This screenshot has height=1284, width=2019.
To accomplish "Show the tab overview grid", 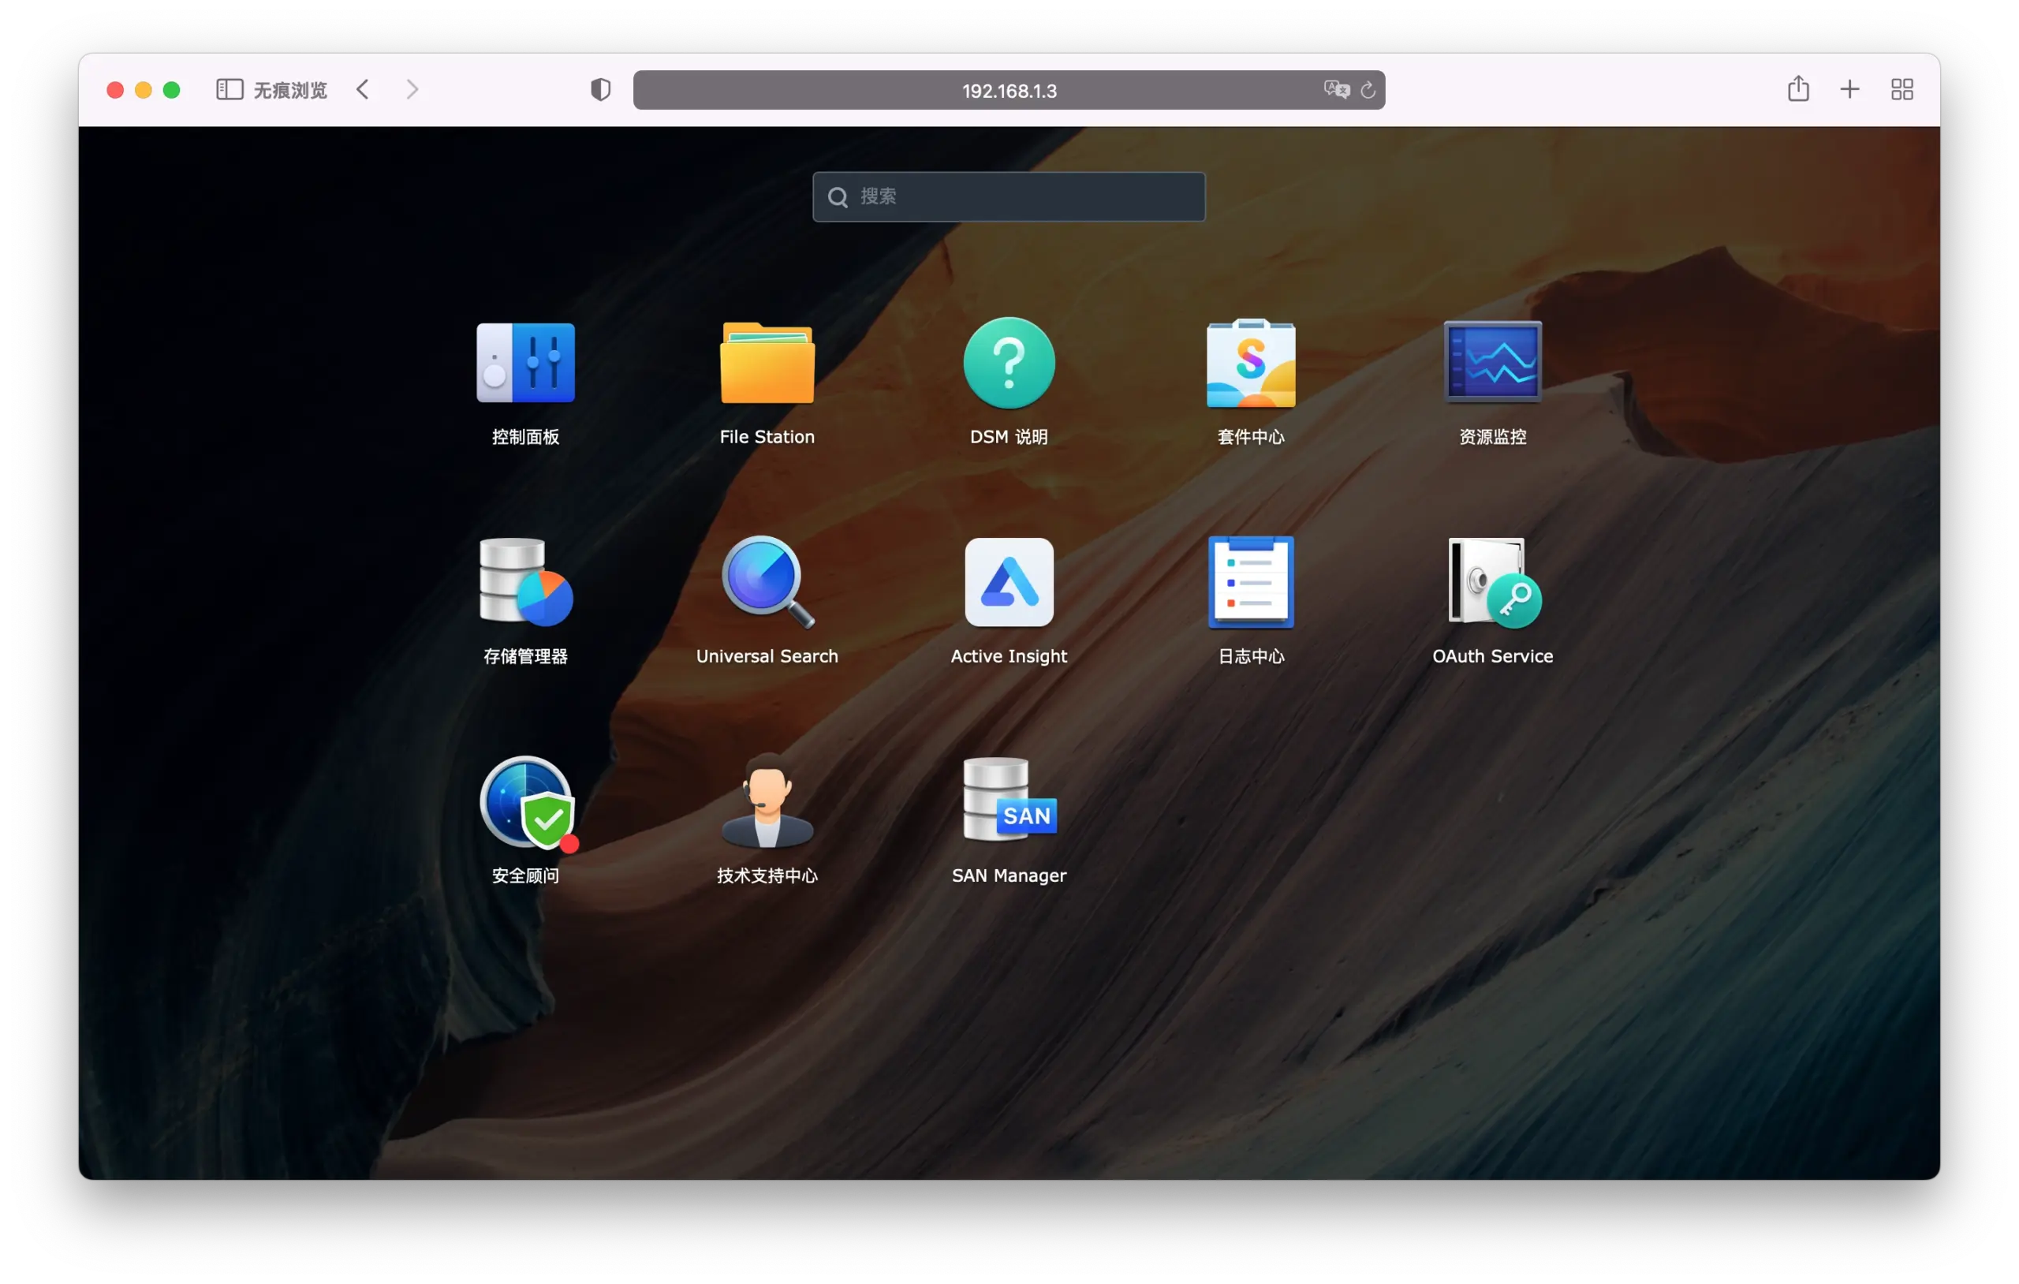I will [x=1901, y=90].
